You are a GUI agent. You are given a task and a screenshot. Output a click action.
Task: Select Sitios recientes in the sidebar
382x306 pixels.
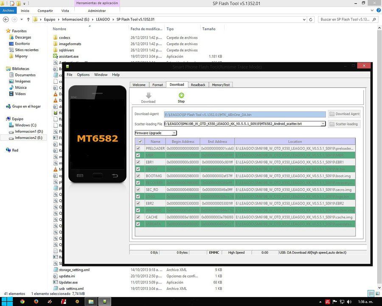tap(27, 50)
